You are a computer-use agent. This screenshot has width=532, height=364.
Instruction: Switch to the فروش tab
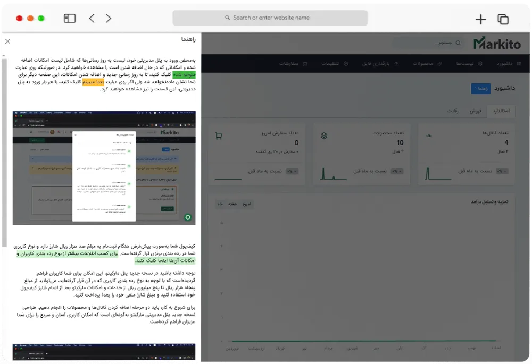coord(475,111)
